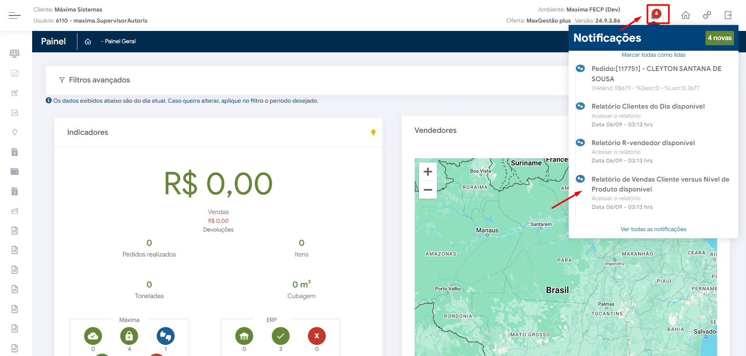Open the hamburger side menu
This screenshot has height=356, width=746.
(x=14, y=15)
